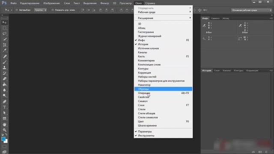This screenshot has height=154, width=274.
Task: Select the Dodge tool
Action: (5, 96)
